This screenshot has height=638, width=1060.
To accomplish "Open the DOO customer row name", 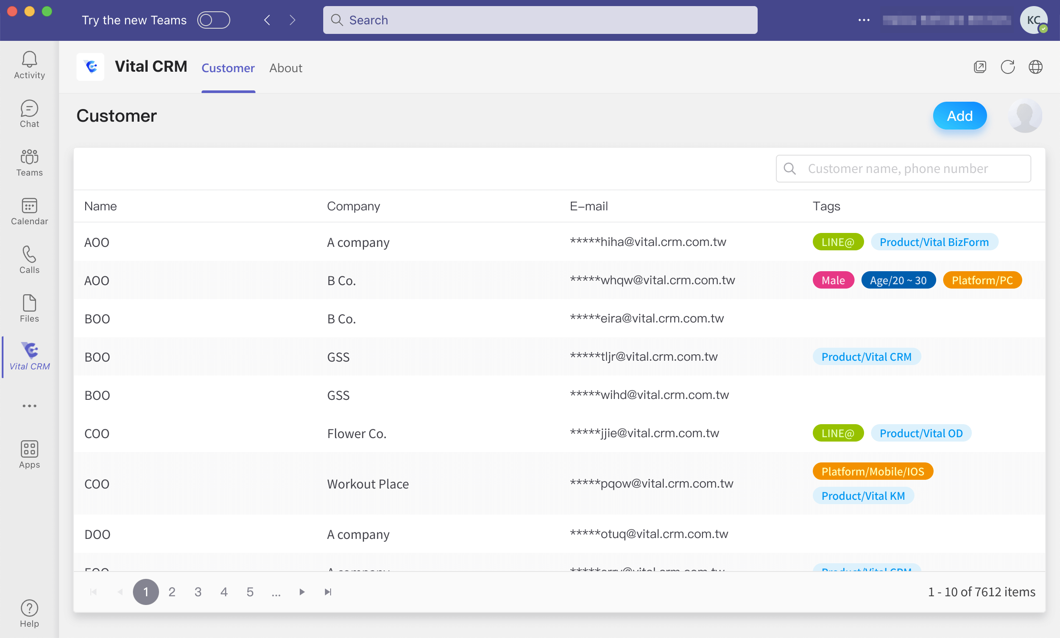I will click(x=97, y=534).
